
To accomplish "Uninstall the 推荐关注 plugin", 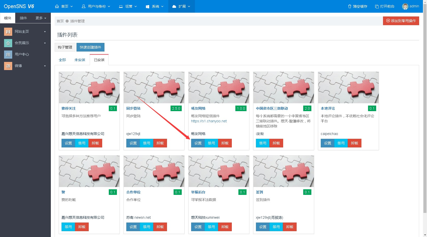I will pyautogui.click(x=95, y=143).
